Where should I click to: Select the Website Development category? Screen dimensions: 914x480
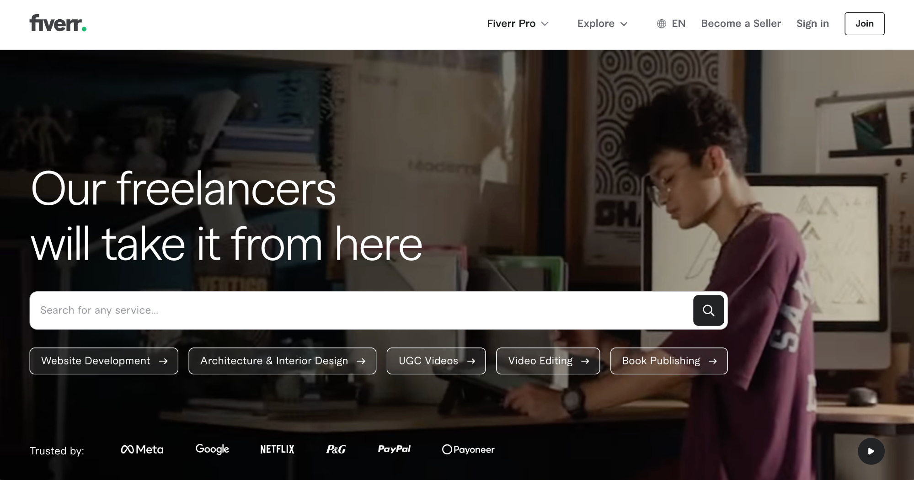tap(104, 361)
